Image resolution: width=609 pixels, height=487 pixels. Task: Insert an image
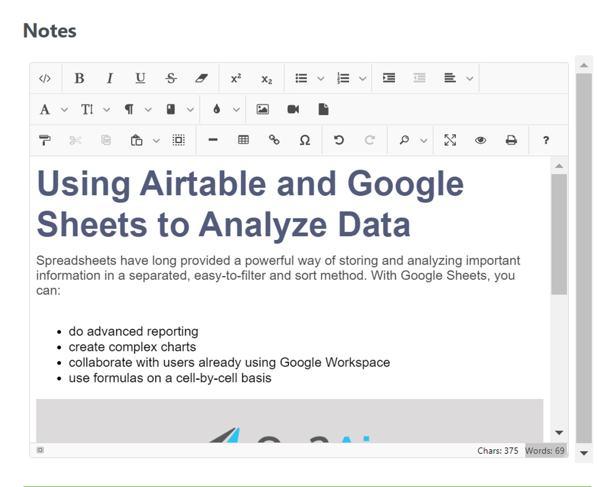[262, 109]
